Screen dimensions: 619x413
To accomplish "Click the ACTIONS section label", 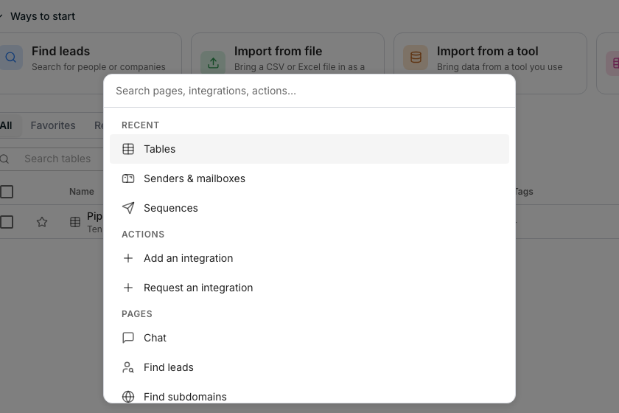I will point(143,235).
